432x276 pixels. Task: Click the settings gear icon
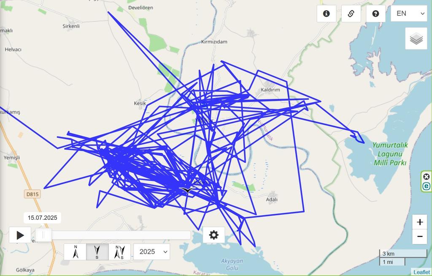pos(214,235)
